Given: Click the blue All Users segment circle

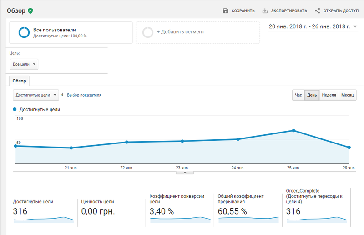Looking at the screenshot, I should [x=24, y=32].
